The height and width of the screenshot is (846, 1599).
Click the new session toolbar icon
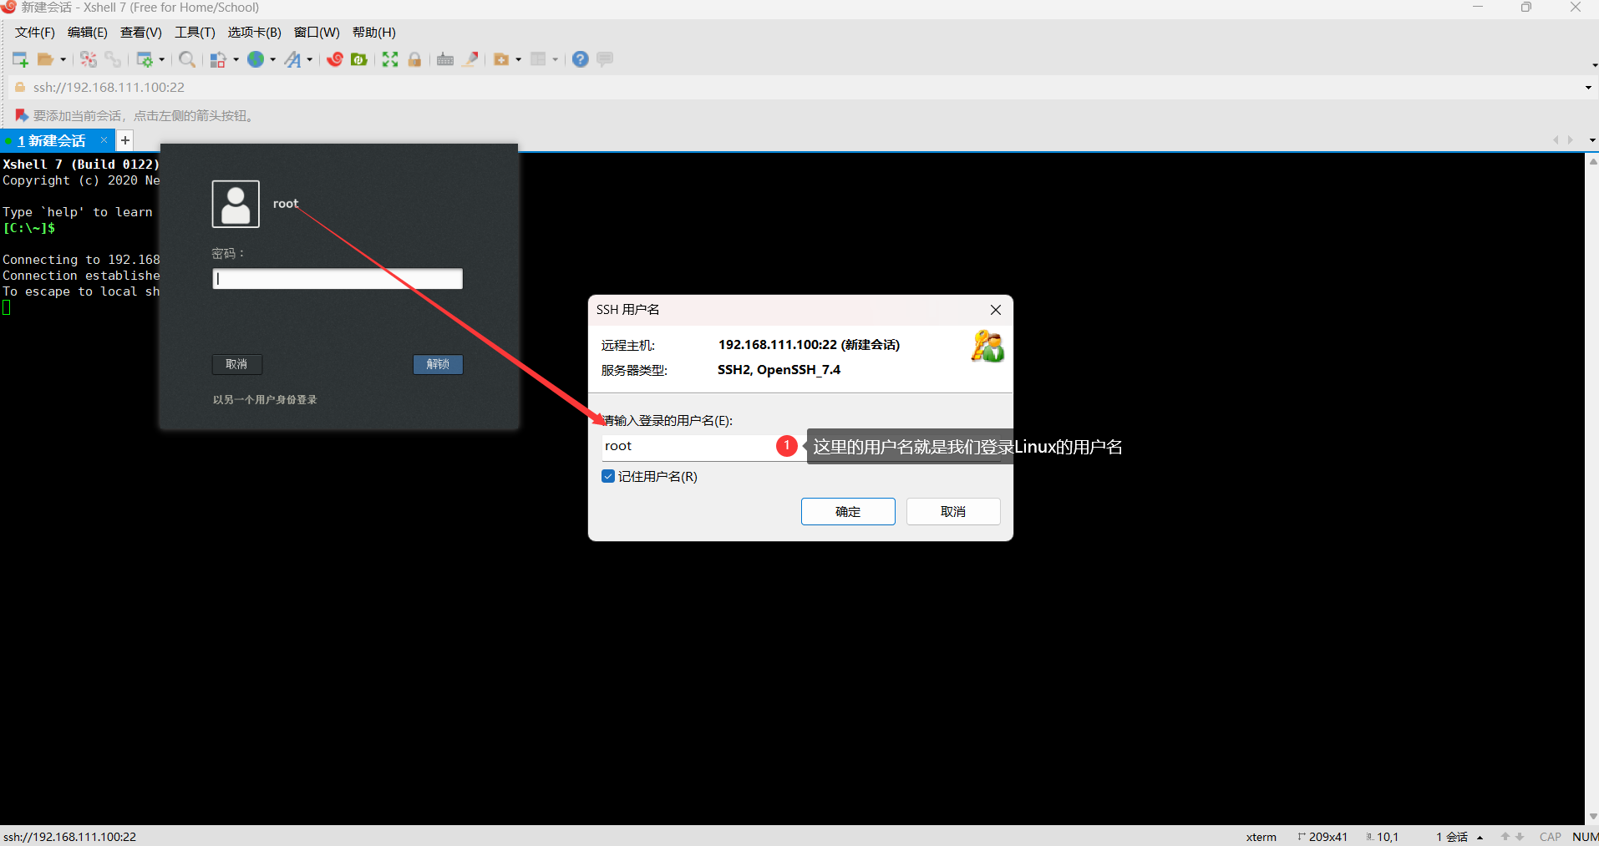[20, 59]
